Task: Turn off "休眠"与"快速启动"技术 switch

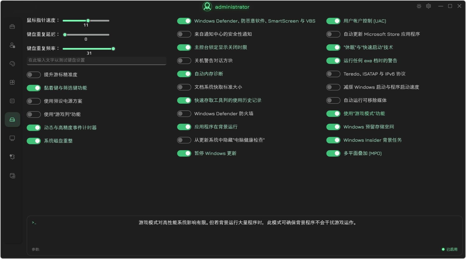Action: coord(333,47)
